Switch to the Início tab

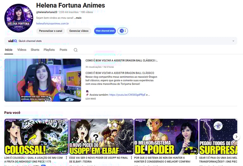pos(9,50)
